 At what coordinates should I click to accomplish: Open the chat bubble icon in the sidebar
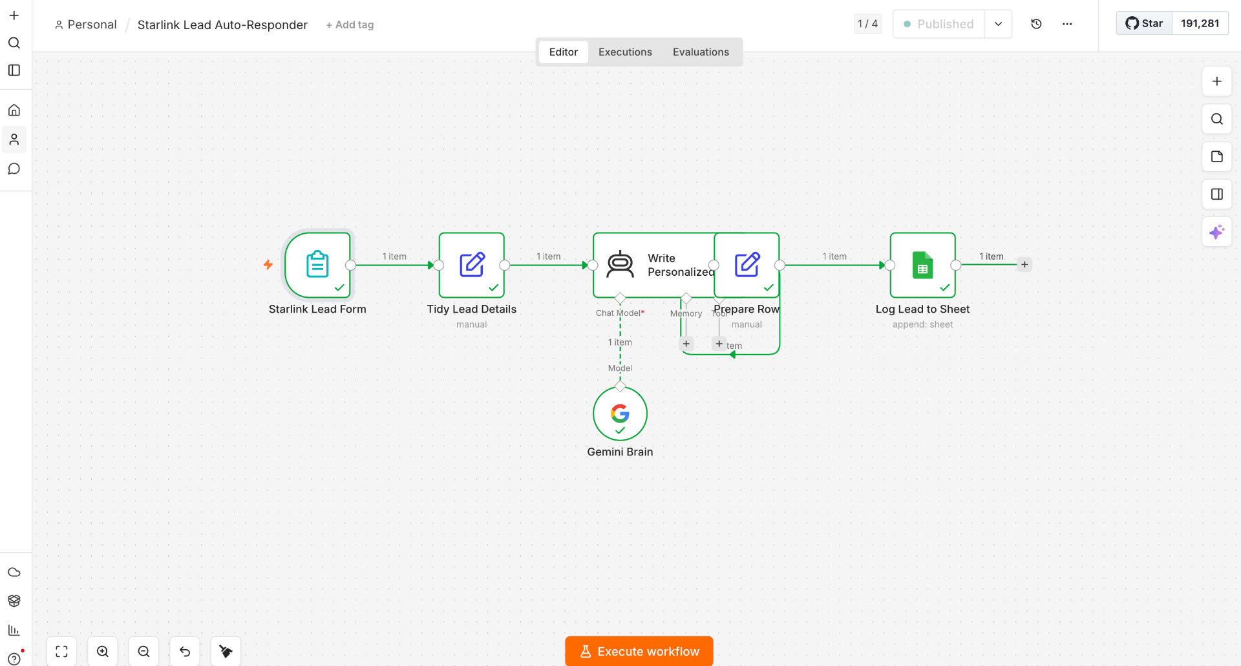(14, 169)
